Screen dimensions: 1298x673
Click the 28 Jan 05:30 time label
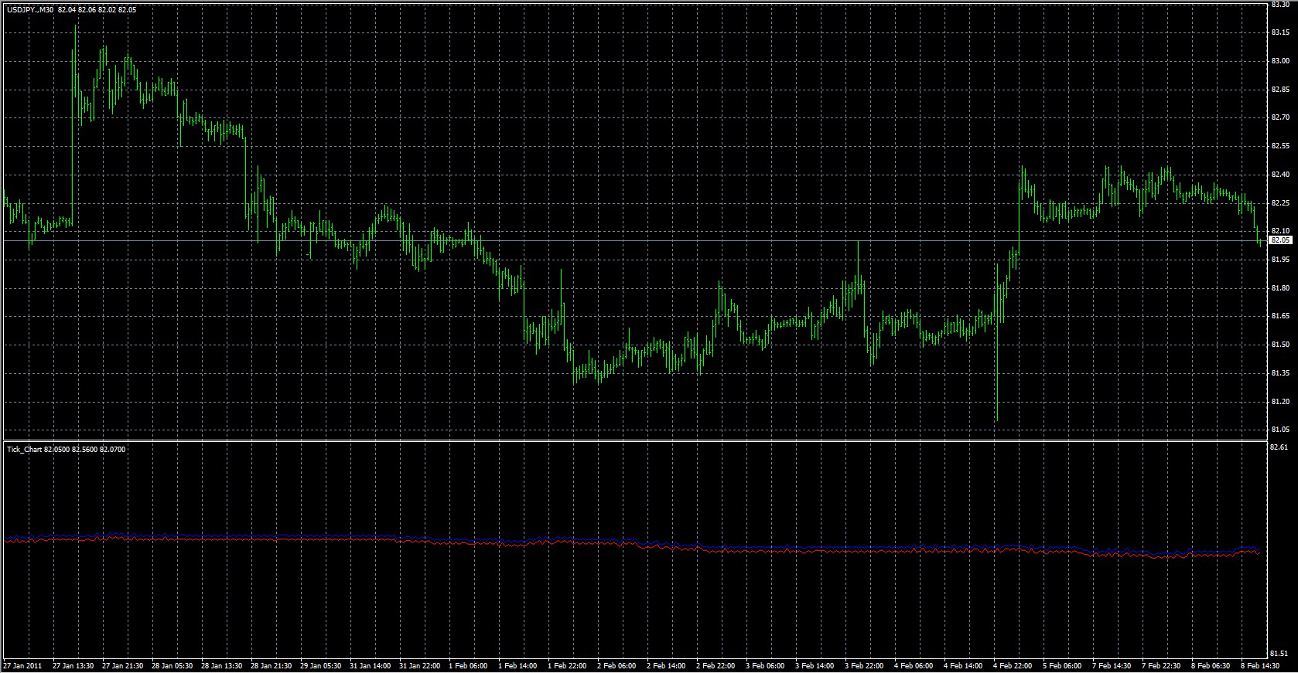pyautogui.click(x=172, y=665)
